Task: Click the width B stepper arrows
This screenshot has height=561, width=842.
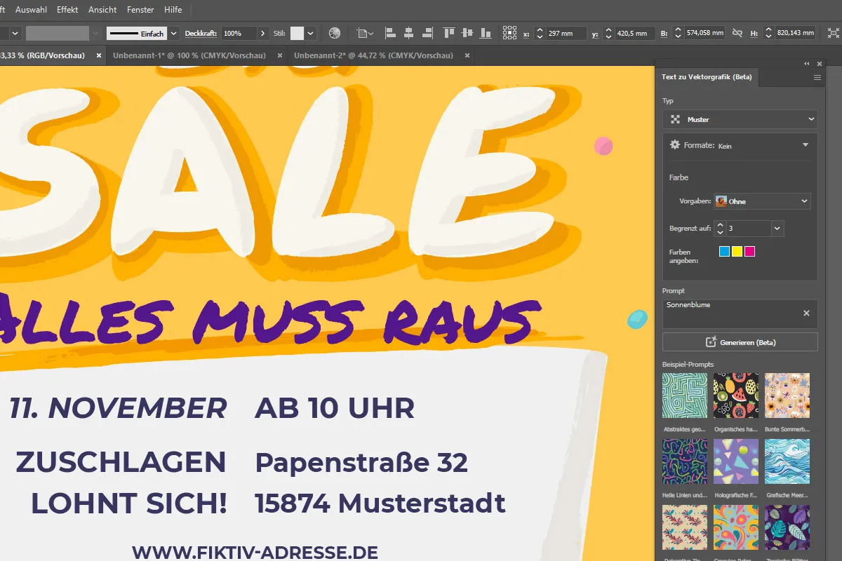Action: point(678,33)
